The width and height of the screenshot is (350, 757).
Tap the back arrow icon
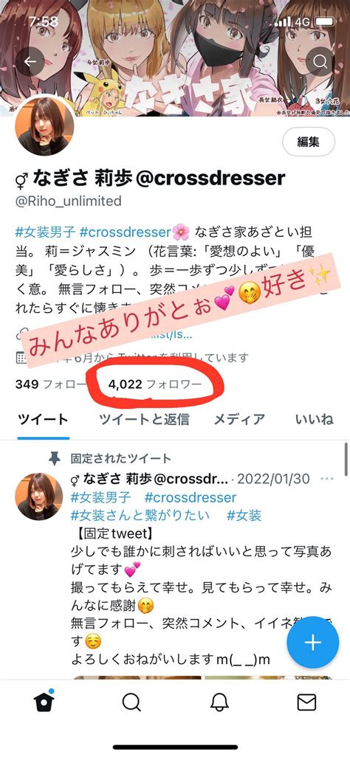(x=30, y=61)
